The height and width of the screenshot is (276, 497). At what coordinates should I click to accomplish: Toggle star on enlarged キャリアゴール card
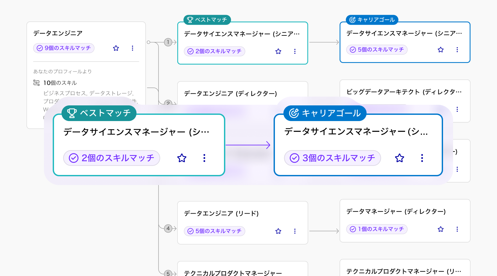click(x=399, y=158)
